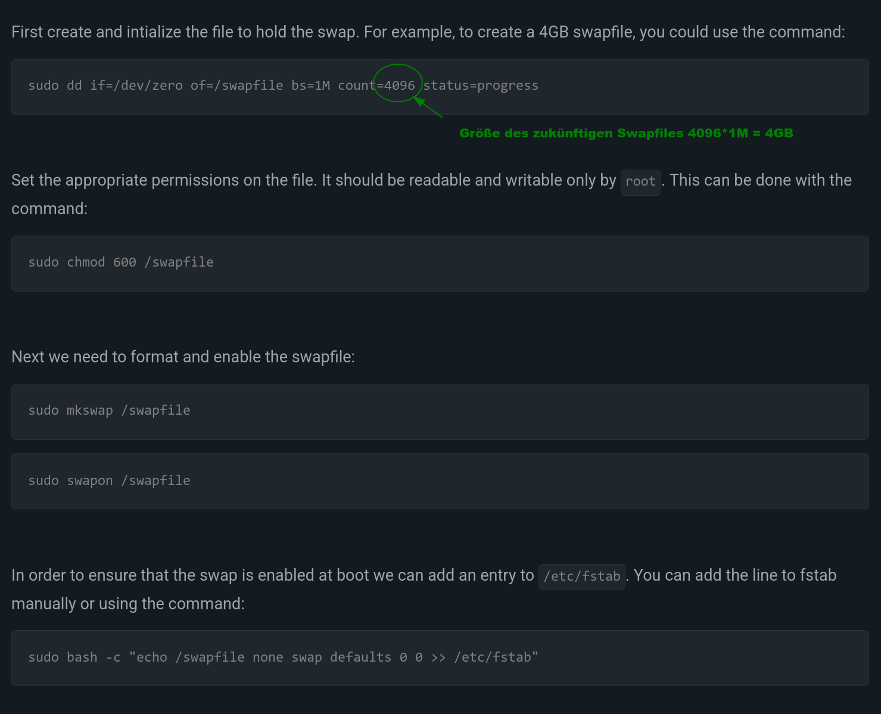Image resolution: width=881 pixels, height=714 pixels.
Task: Click the circled 4096 count value
Action: tap(399, 86)
